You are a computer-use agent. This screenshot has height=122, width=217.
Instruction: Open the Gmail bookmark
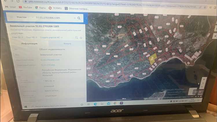click(11, 6)
